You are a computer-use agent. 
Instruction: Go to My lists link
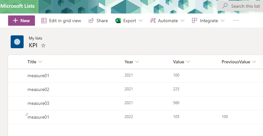tap(35, 38)
